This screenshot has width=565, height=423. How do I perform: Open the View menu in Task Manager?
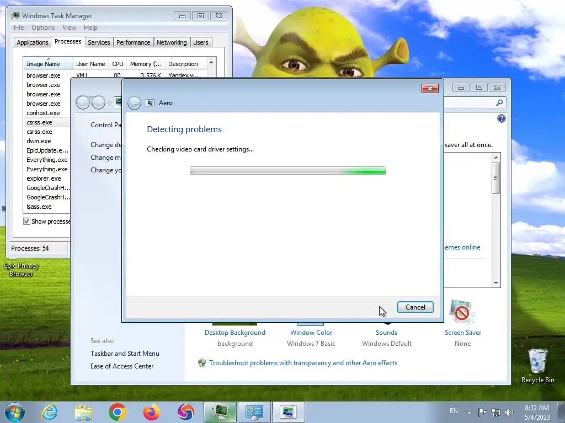tap(69, 28)
